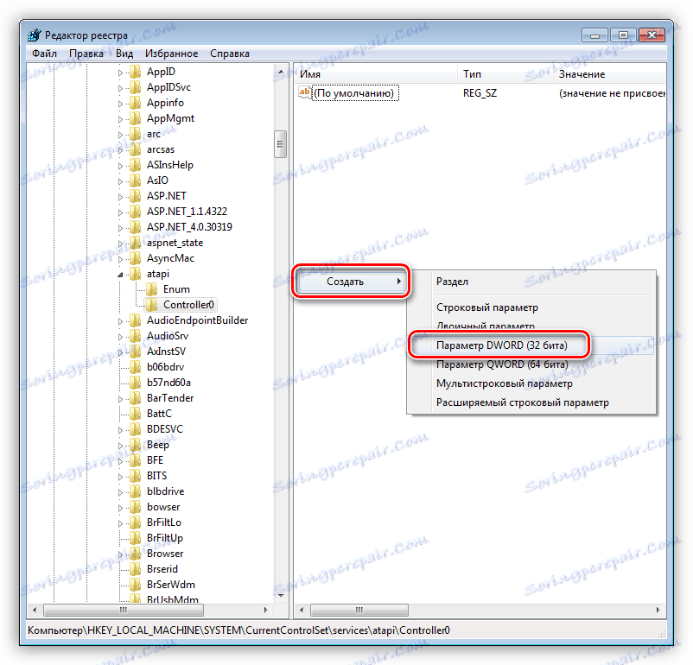
Task: Click the Registry Editor title bar icon
Action: pos(34,35)
